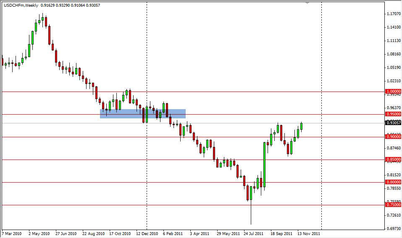Select the 24 Jul 2011 date label

point(253,233)
